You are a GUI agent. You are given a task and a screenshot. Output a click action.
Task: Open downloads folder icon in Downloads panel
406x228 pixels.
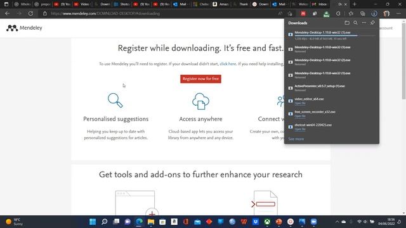[x=347, y=23]
